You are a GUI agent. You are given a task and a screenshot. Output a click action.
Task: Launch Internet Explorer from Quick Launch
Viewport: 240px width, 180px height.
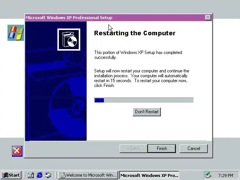[39, 175]
